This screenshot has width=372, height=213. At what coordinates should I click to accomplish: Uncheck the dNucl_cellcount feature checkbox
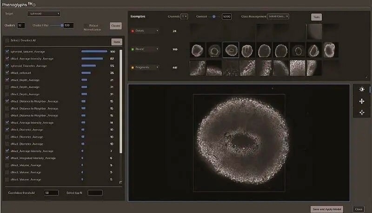click(x=7, y=73)
